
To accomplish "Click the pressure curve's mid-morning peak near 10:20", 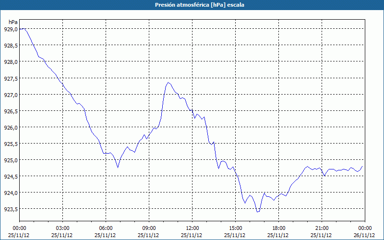I will point(168,83).
